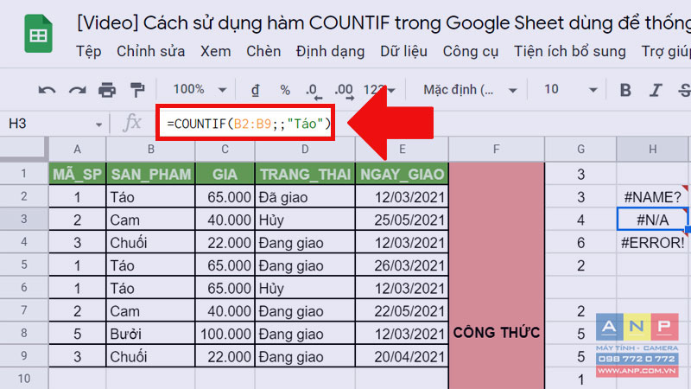This screenshot has width=691, height=389.
Task: Click the 25/05/2021 date cell
Action: coord(402,220)
